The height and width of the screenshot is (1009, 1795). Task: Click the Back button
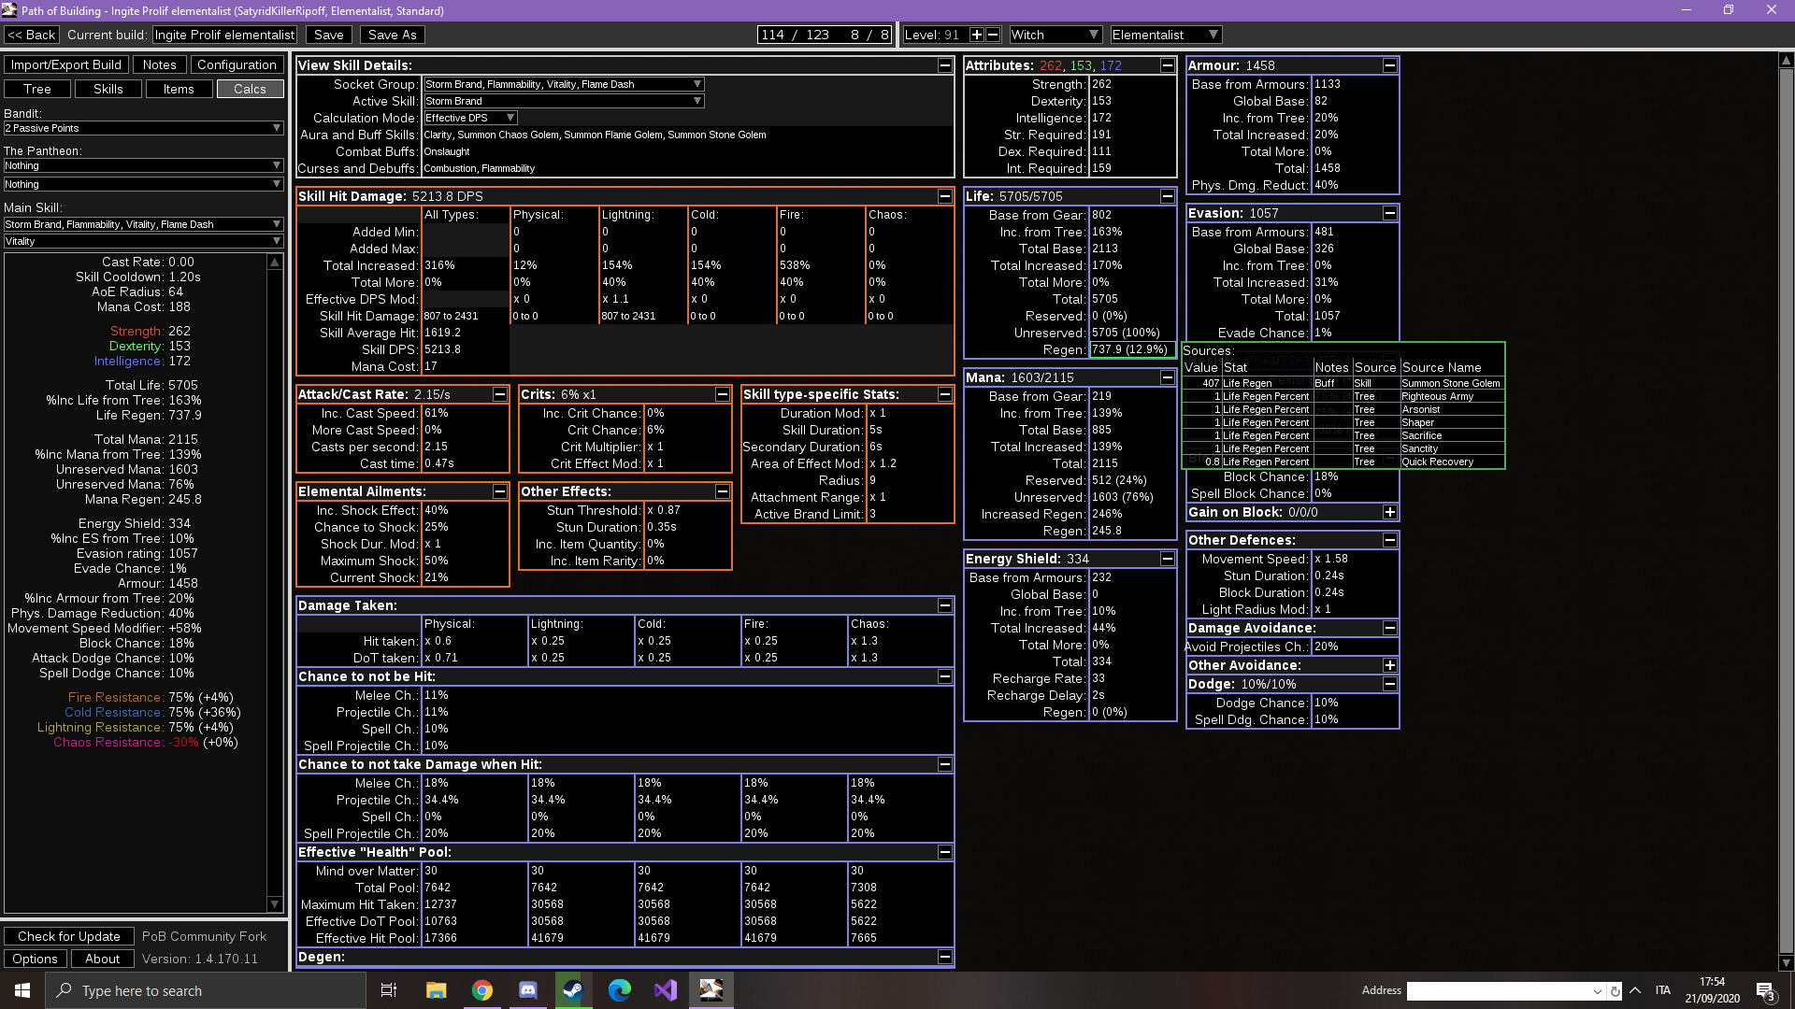[x=32, y=35]
